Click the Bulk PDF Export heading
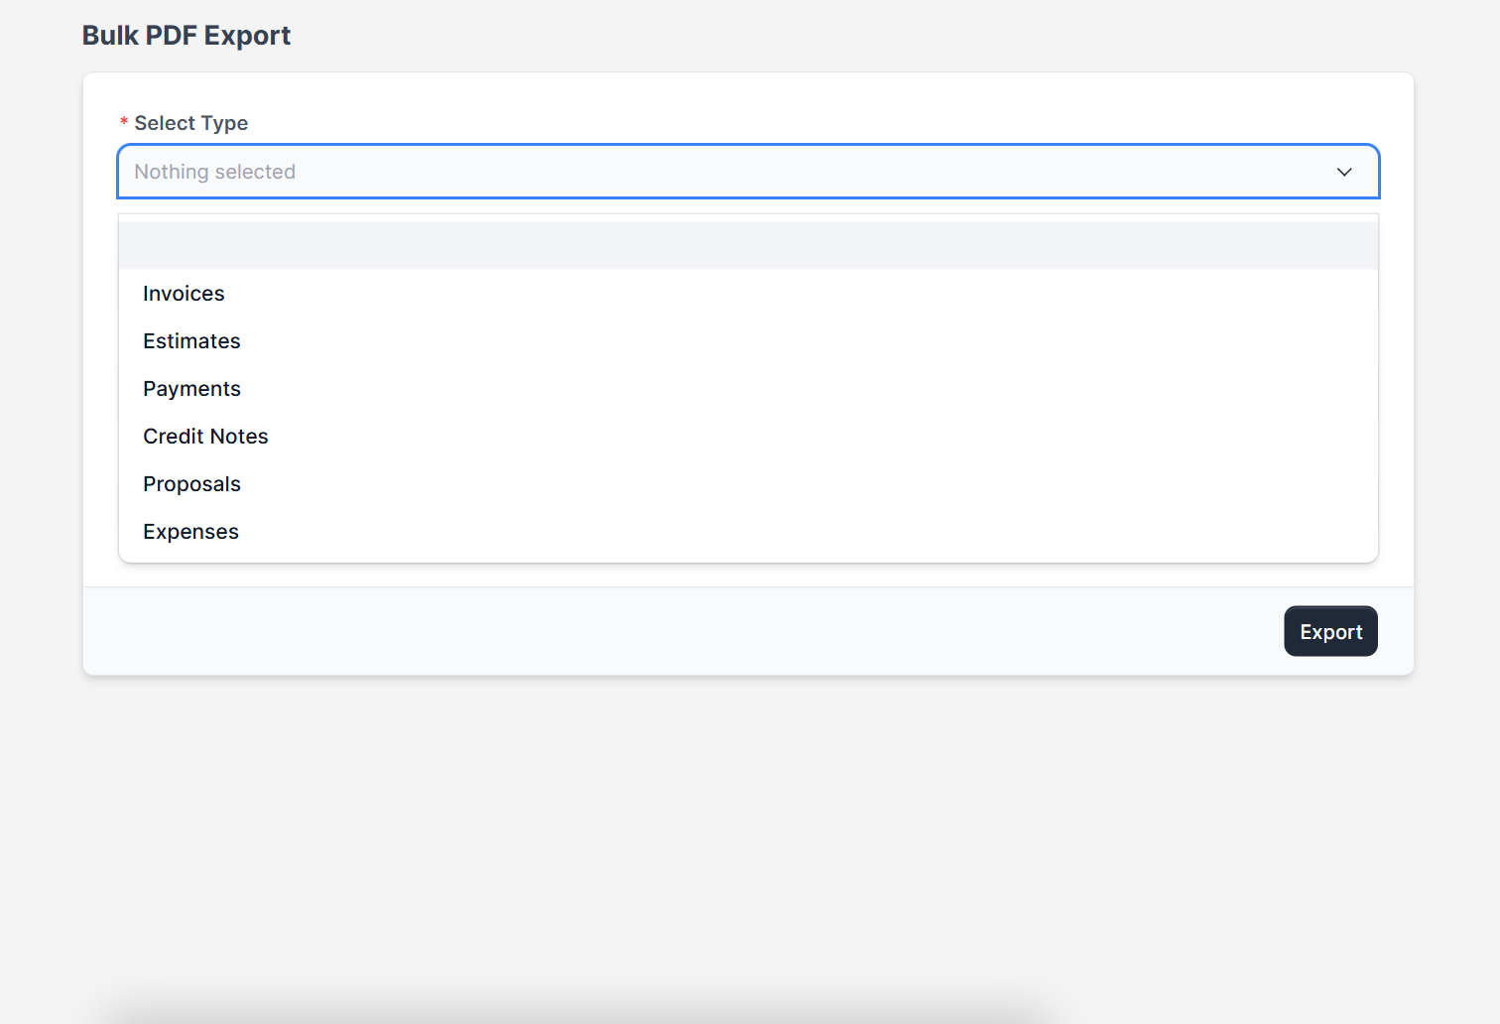This screenshot has height=1024, width=1500. point(187,36)
